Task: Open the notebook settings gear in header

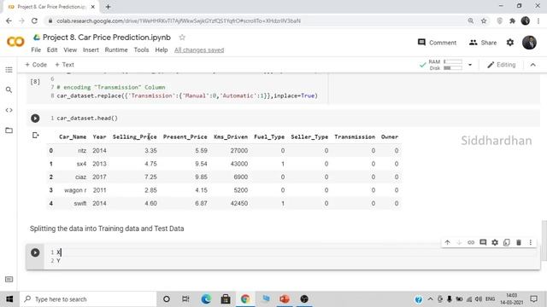Action: pyautogui.click(x=510, y=43)
